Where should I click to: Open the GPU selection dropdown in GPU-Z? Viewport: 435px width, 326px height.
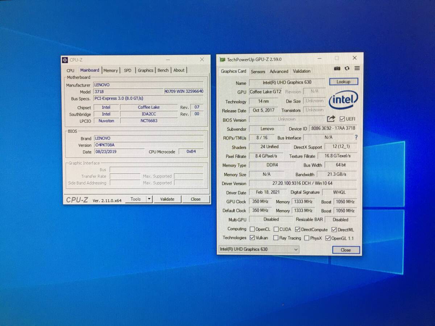point(259,249)
